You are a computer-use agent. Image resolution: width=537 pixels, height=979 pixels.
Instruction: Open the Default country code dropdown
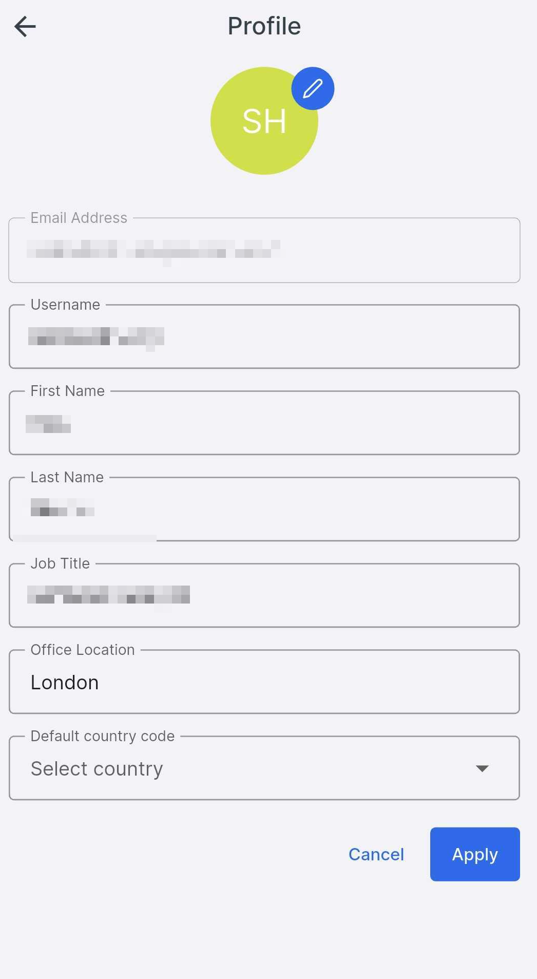coord(264,768)
